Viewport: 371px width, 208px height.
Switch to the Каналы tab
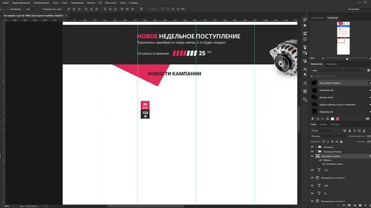[x=323, y=124]
